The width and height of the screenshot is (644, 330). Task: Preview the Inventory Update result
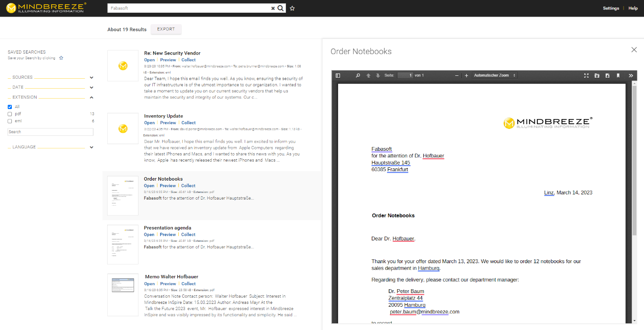pyautogui.click(x=168, y=123)
